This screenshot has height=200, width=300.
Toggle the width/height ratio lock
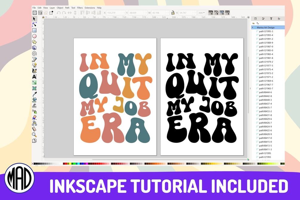(x=173, y=13)
